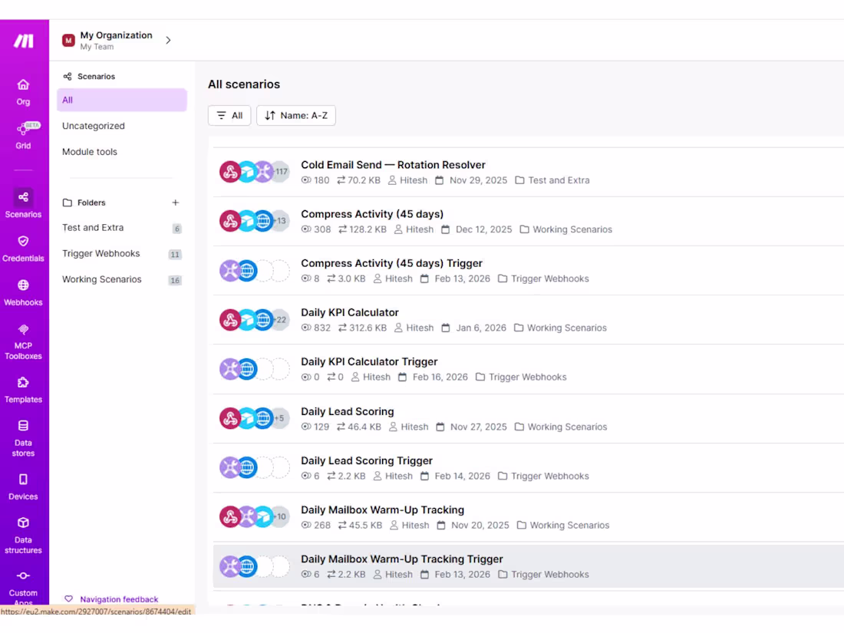Image resolution: width=844 pixels, height=633 pixels.
Task: Open the All filter dropdown
Action: click(229, 116)
